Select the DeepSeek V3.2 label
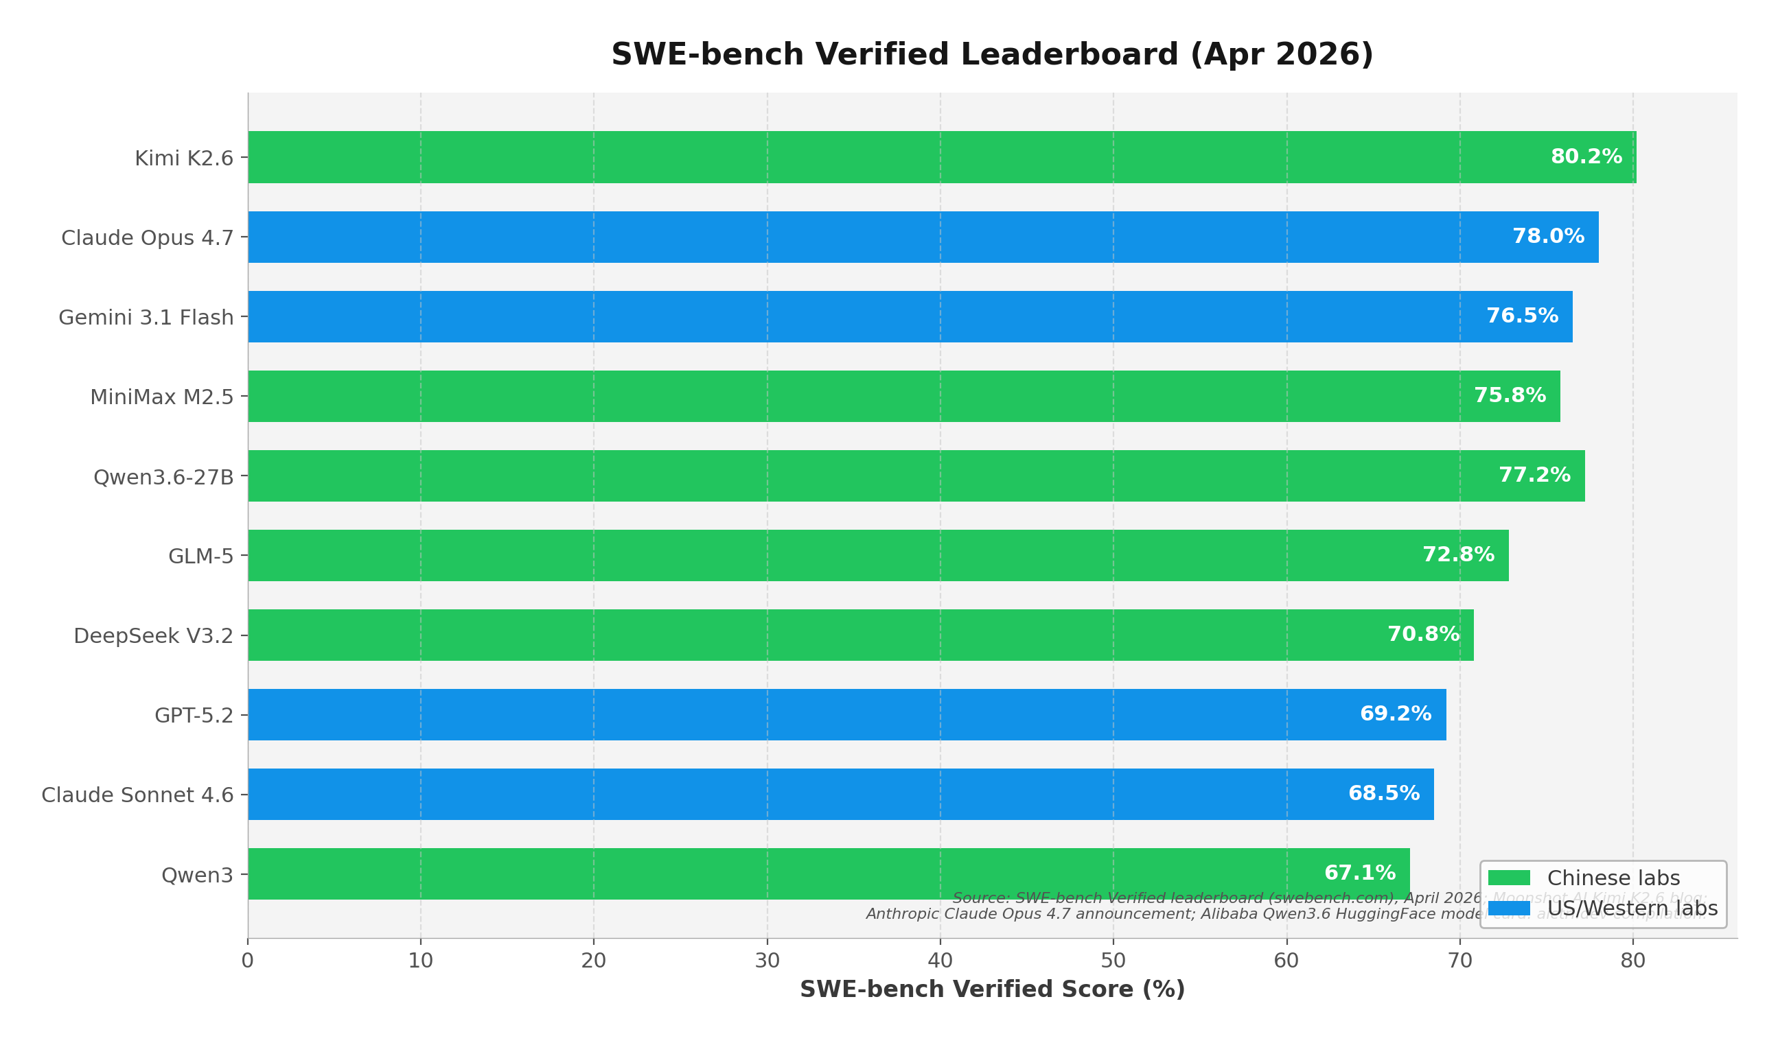 point(154,637)
